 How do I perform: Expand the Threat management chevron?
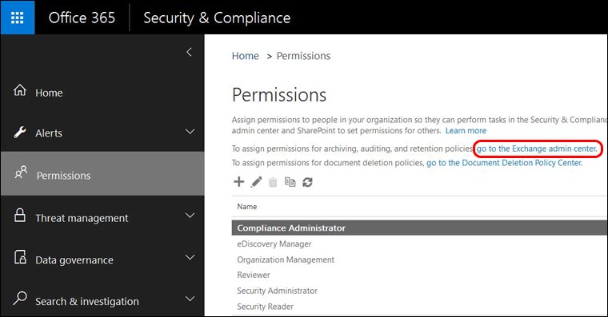tap(190, 216)
